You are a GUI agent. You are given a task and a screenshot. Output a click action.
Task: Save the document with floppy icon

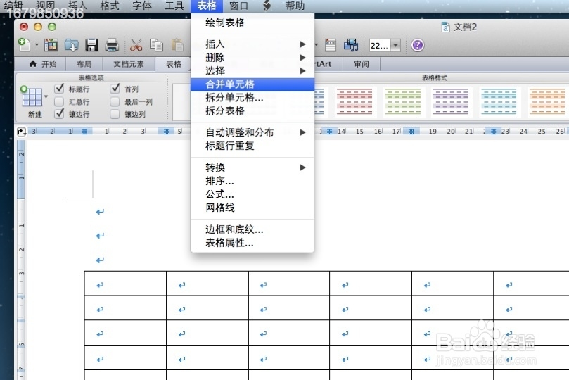point(91,45)
